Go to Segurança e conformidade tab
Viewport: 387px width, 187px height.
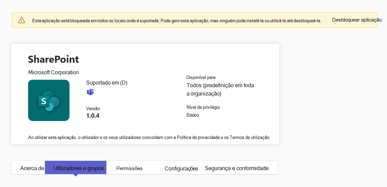coord(237,168)
